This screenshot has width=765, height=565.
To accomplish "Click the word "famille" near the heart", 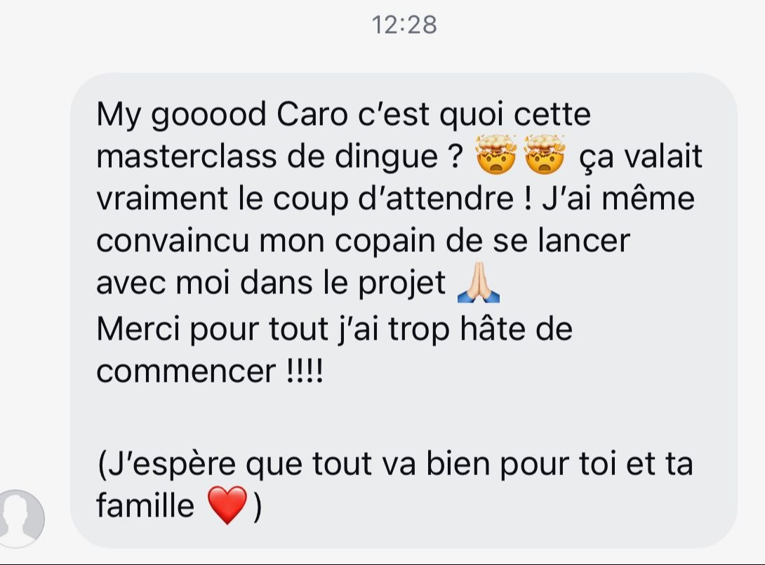I will pyautogui.click(x=145, y=505).
